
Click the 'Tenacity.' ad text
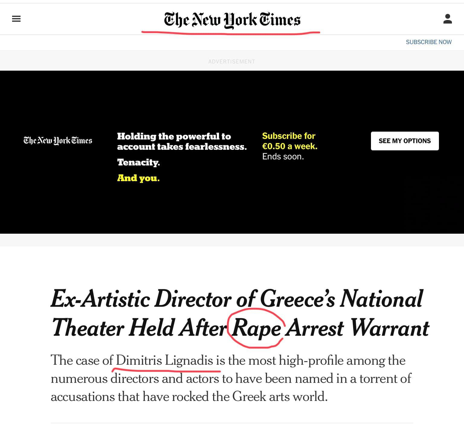138,162
